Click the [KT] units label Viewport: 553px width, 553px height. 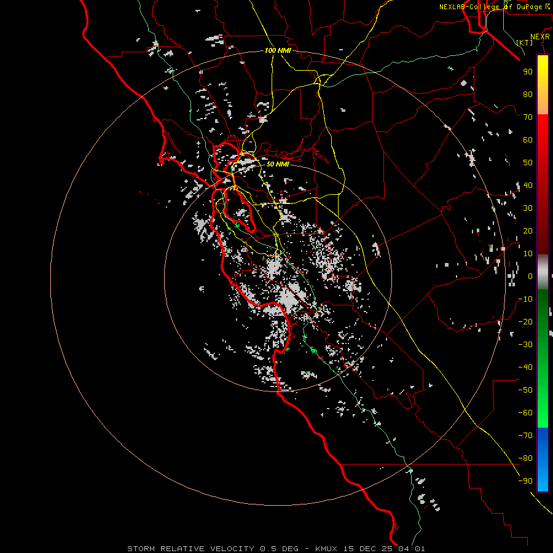525,42
